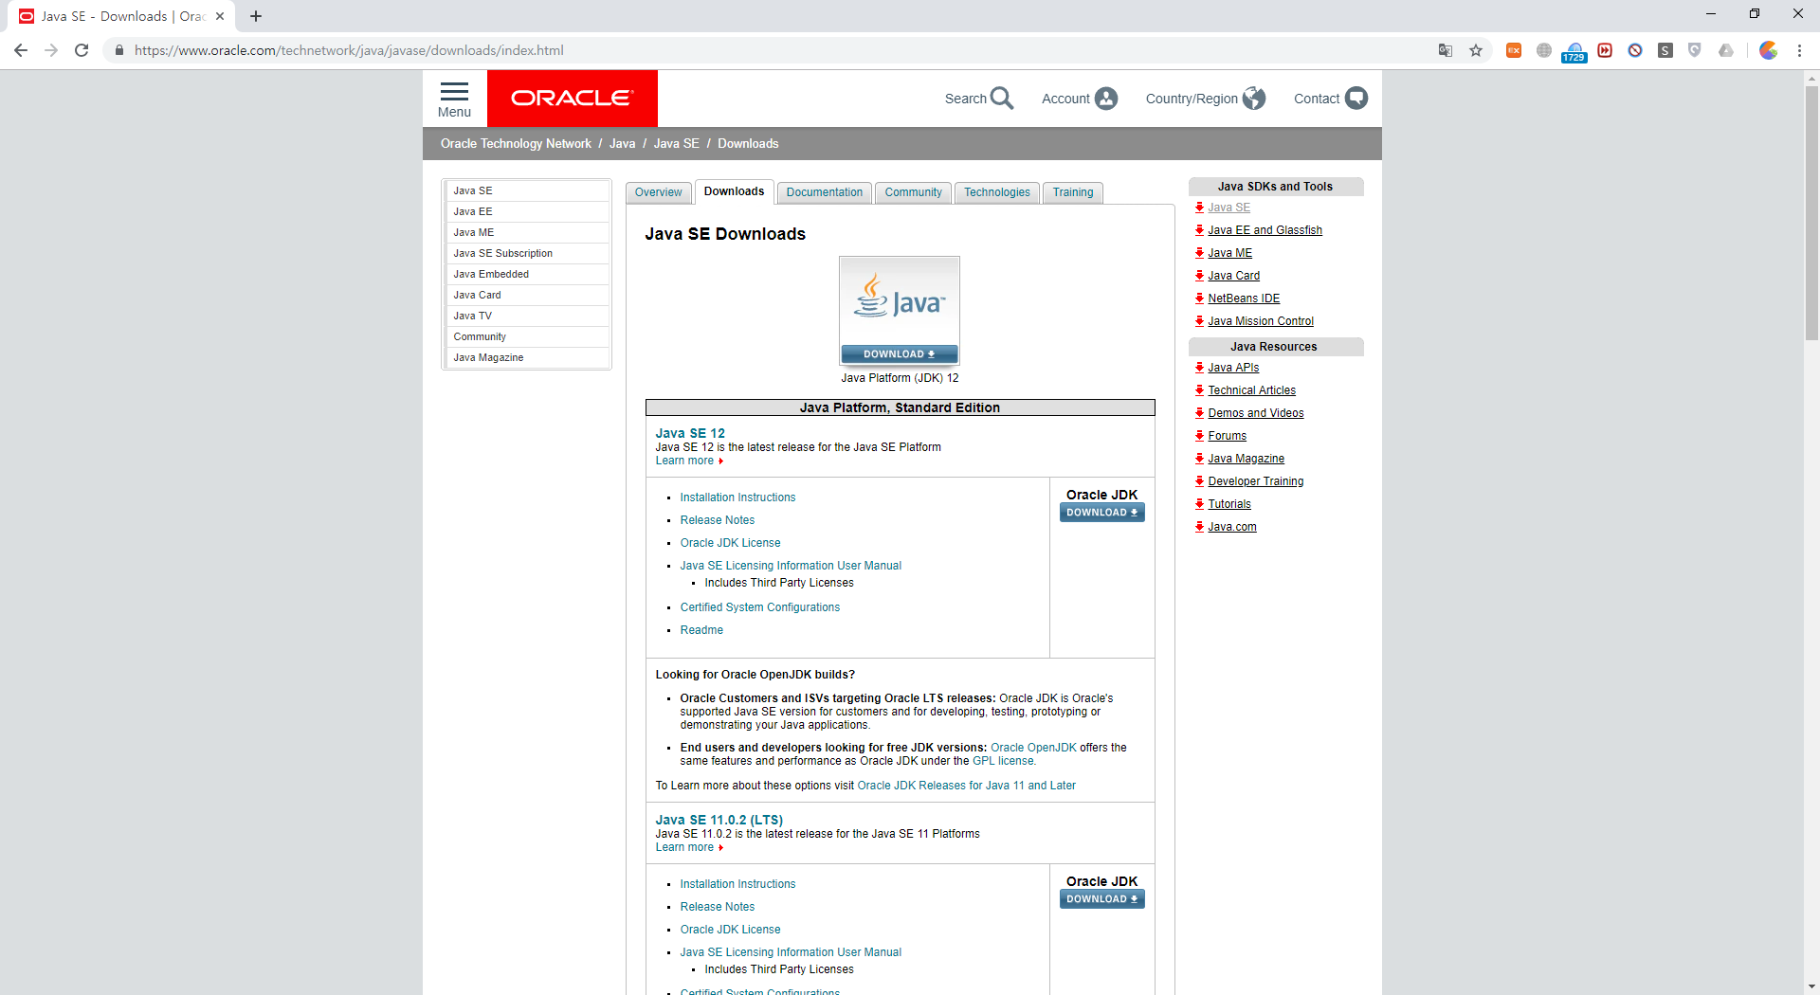The image size is (1820, 995).
Task: Select Java Embedded in left sidebar
Action: 527,274
